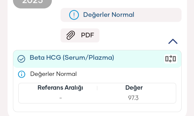Click the Beta HCG result card's bottom area
This screenshot has height=116, width=194.
pyautogui.click(x=97, y=108)
